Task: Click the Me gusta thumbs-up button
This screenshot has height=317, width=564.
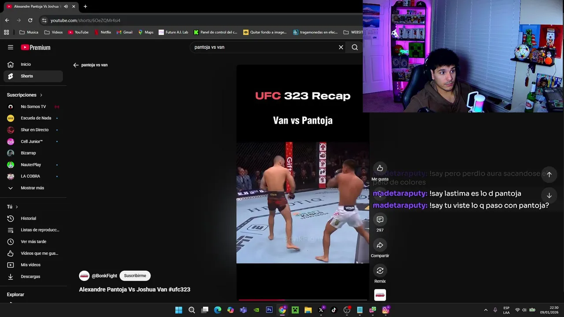Action: click(x=380, y=168)
